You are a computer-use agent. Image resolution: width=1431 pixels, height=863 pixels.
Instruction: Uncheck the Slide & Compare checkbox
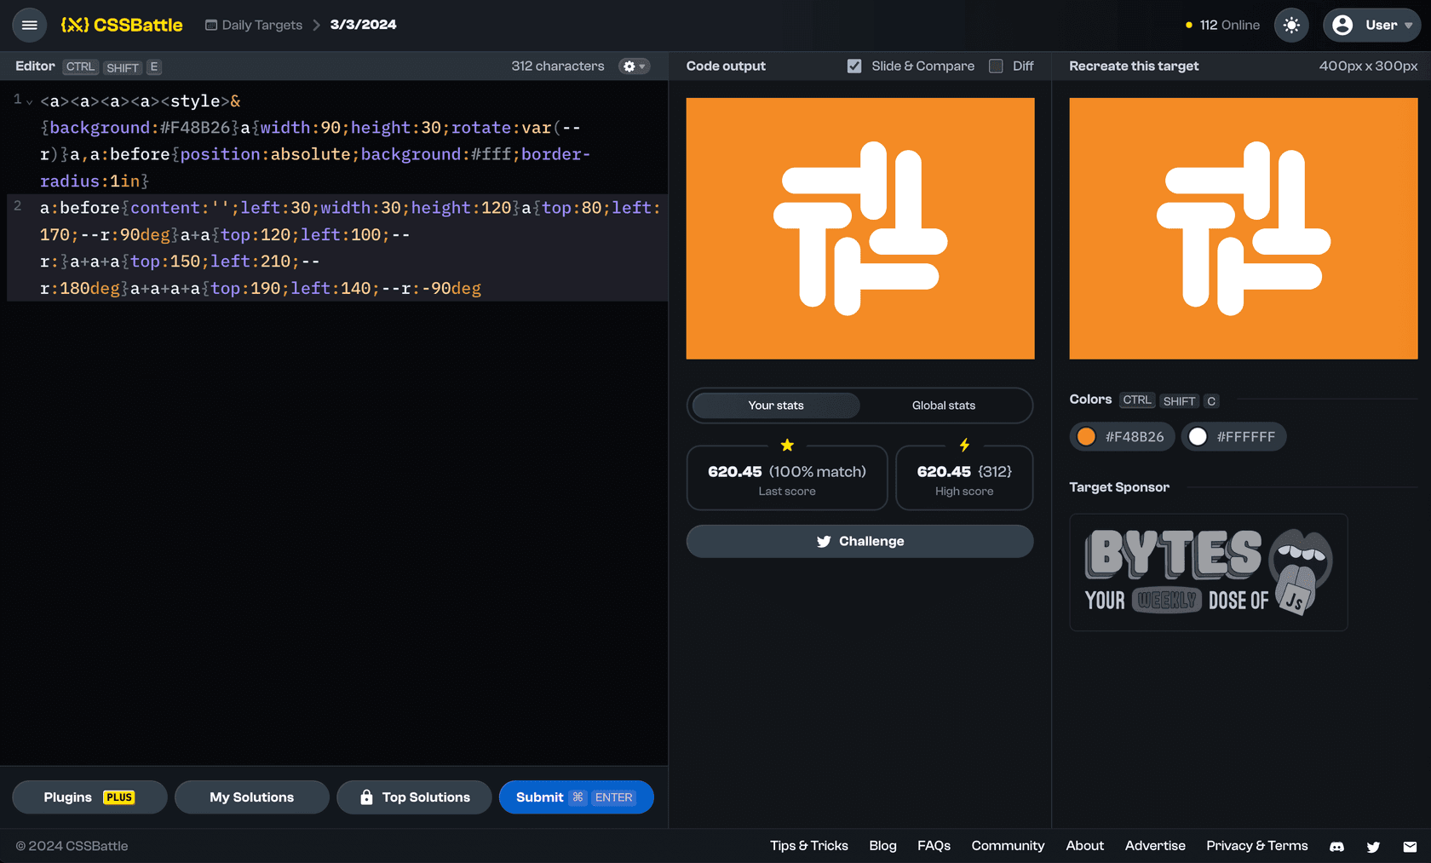(854, 66)
